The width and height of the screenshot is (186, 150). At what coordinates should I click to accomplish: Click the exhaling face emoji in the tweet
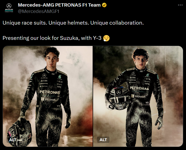point(106,38)
